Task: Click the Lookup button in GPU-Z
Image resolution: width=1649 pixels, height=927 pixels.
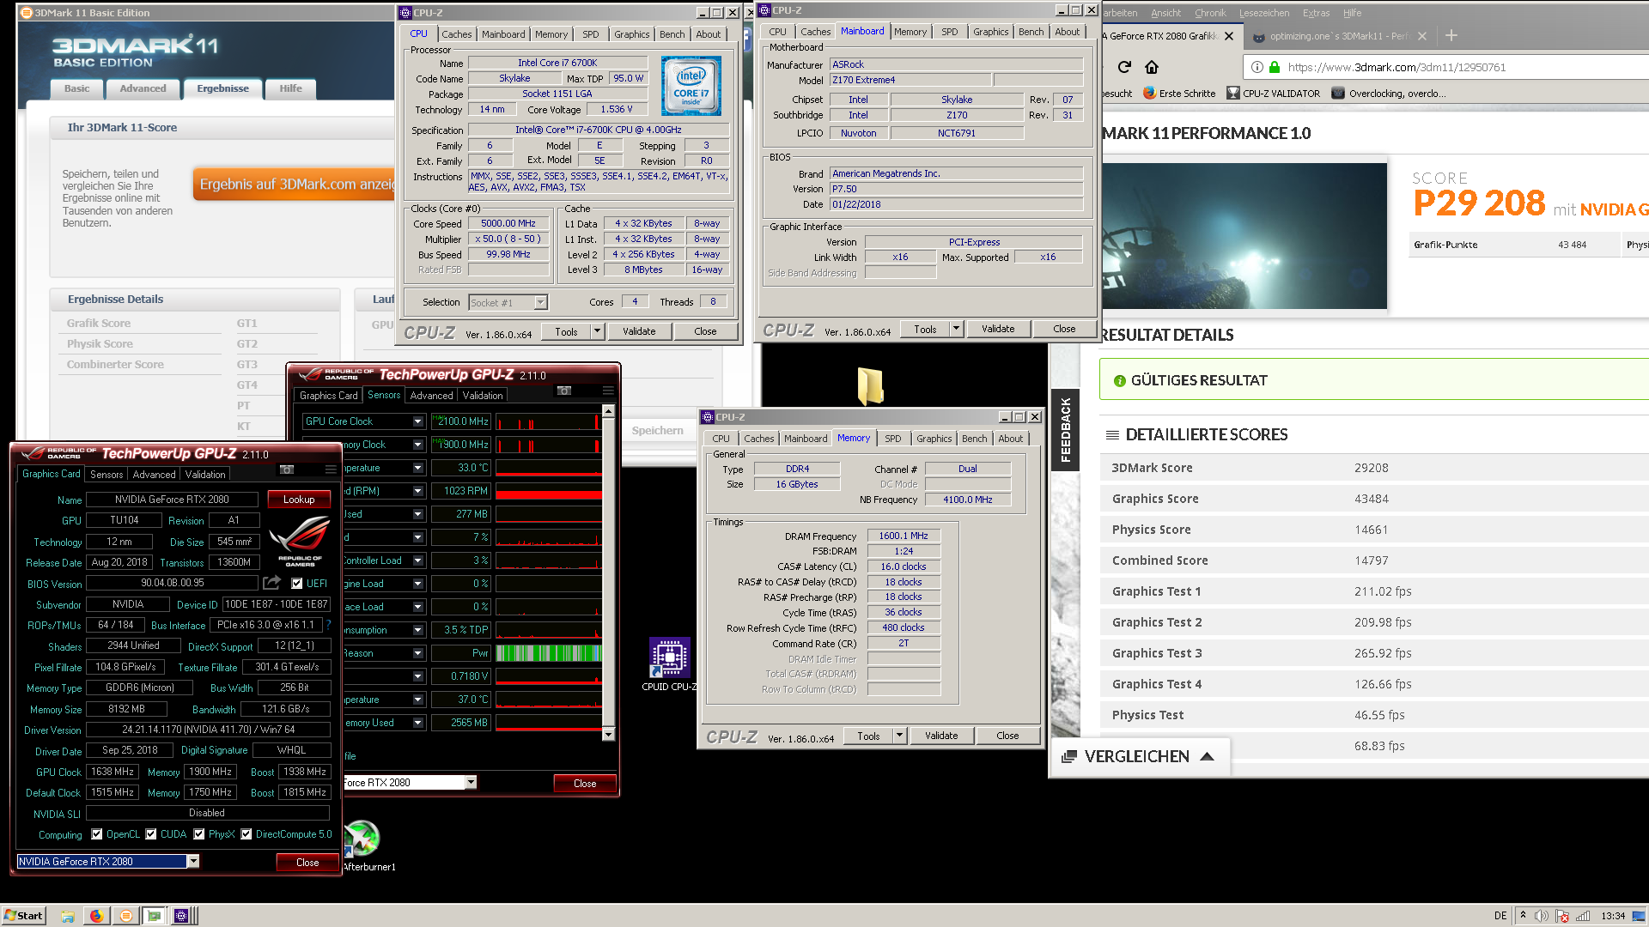Action: pyautogui.click(x=299, y=500)
